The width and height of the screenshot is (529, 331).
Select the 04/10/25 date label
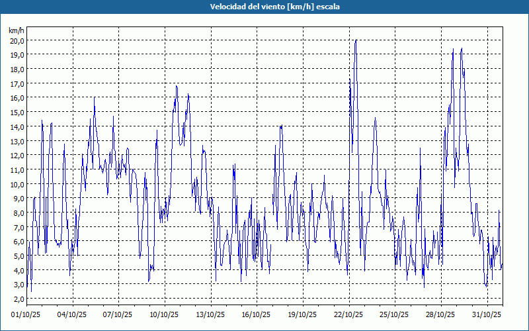[x=72, y=314]
